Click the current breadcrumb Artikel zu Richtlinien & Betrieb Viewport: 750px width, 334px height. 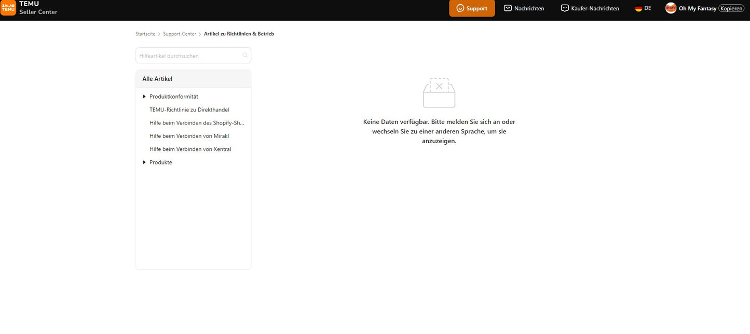point(239,34)
